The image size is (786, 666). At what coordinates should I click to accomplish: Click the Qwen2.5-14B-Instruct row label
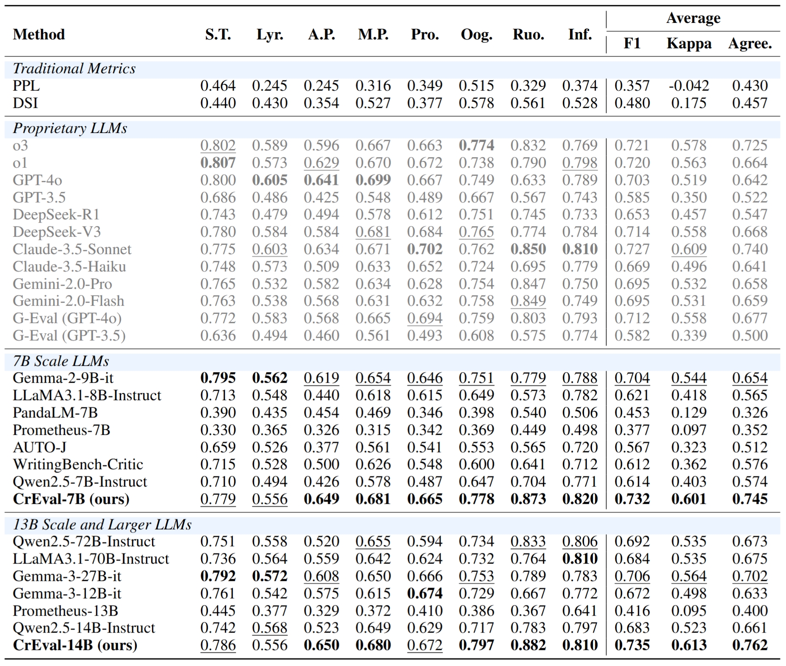tap(84, 628)
